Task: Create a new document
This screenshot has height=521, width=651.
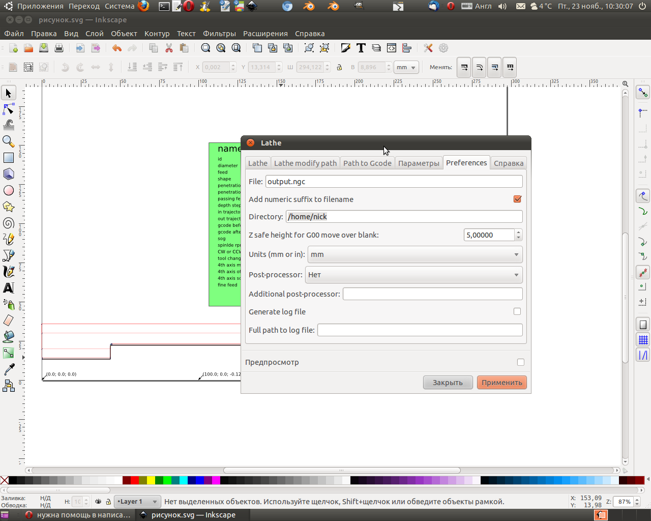Action: click(14, 48)
